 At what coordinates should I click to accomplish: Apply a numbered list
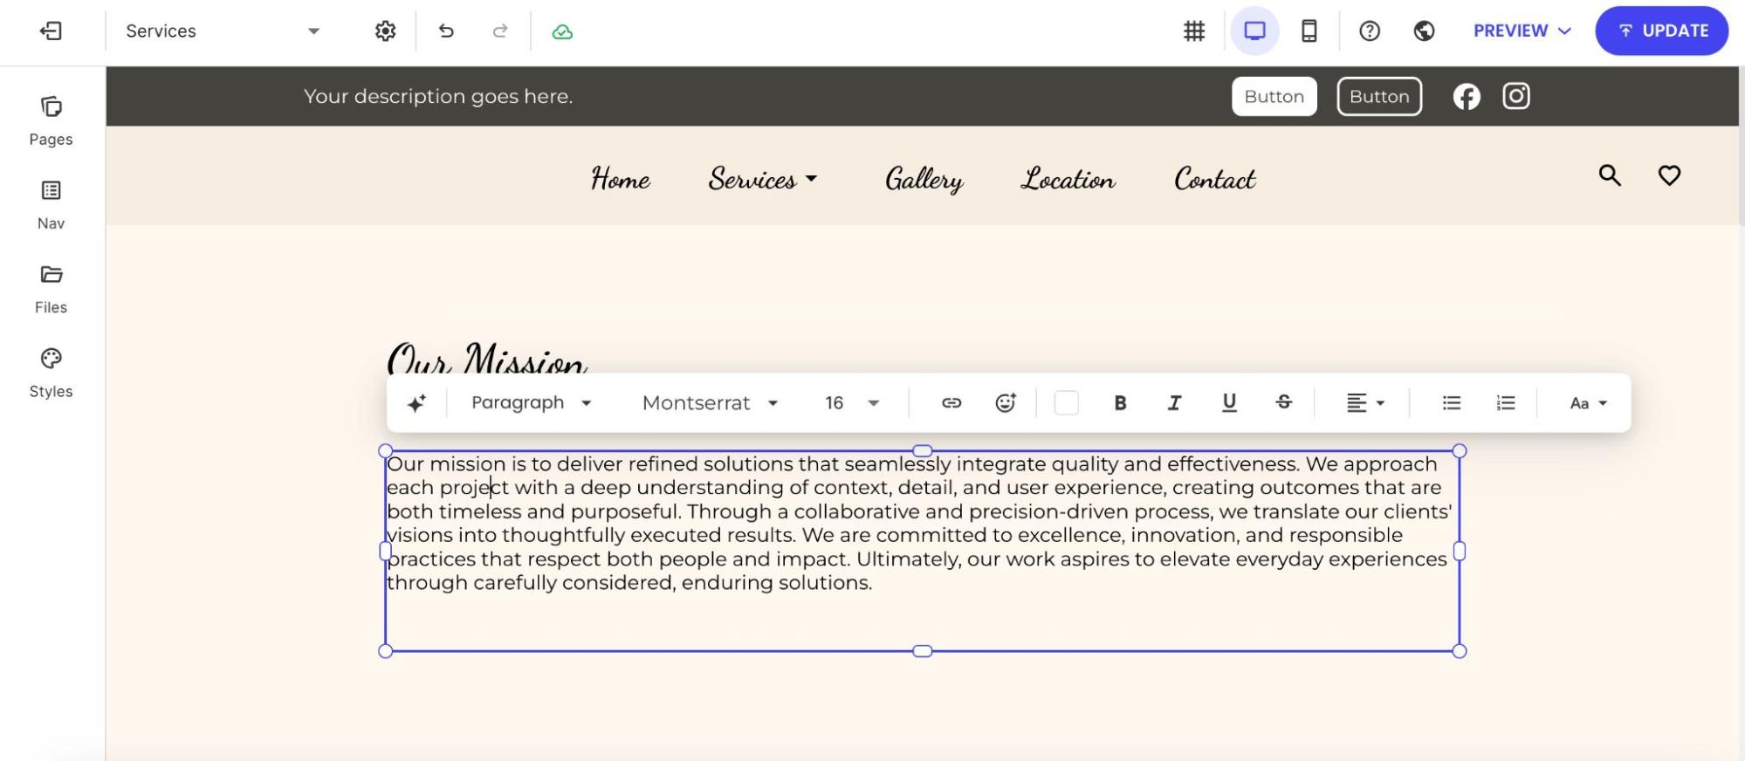coord(1506,402)
